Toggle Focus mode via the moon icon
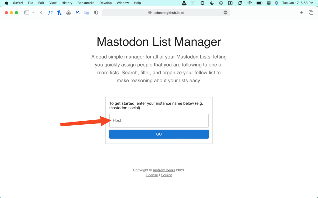 (211, 3)
